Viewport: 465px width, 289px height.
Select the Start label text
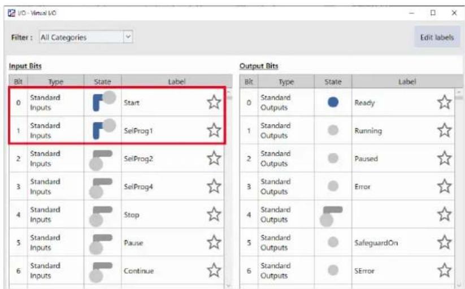tap(132, 103)
